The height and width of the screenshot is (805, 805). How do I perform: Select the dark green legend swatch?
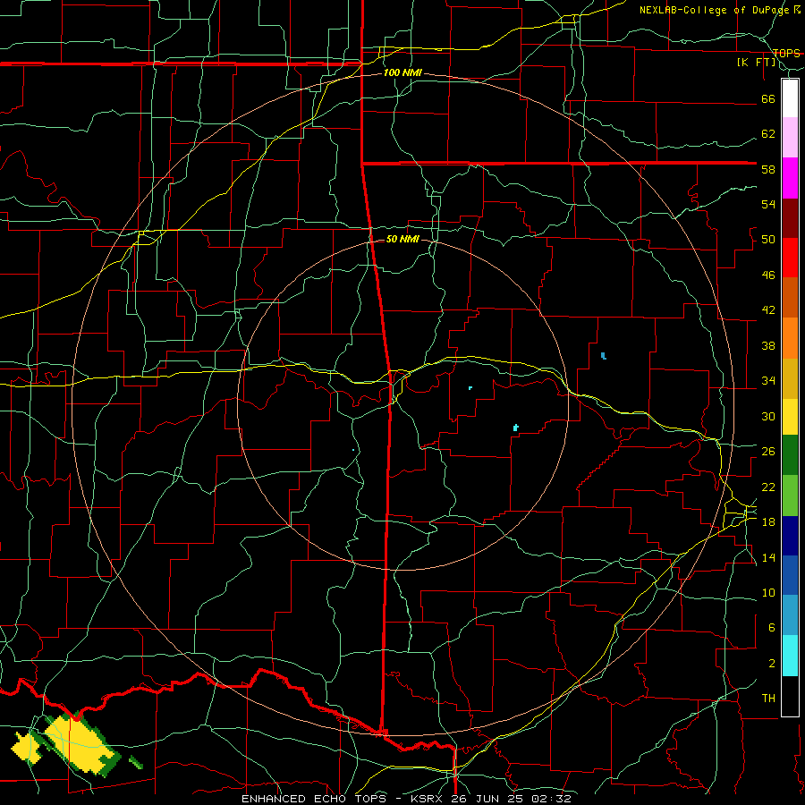click(790, 455)
